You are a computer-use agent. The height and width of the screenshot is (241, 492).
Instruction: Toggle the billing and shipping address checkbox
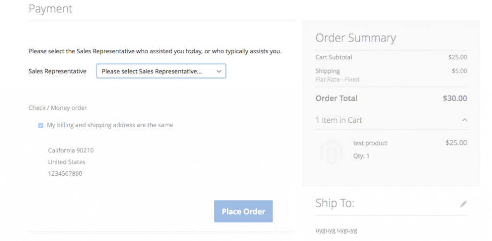[x=41, y=126]
